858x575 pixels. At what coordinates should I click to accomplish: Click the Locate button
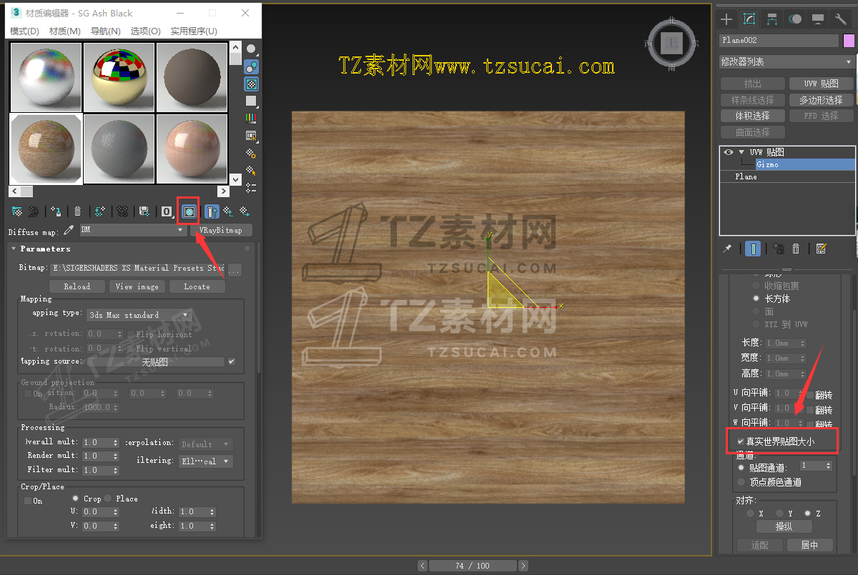click(197, 286)
